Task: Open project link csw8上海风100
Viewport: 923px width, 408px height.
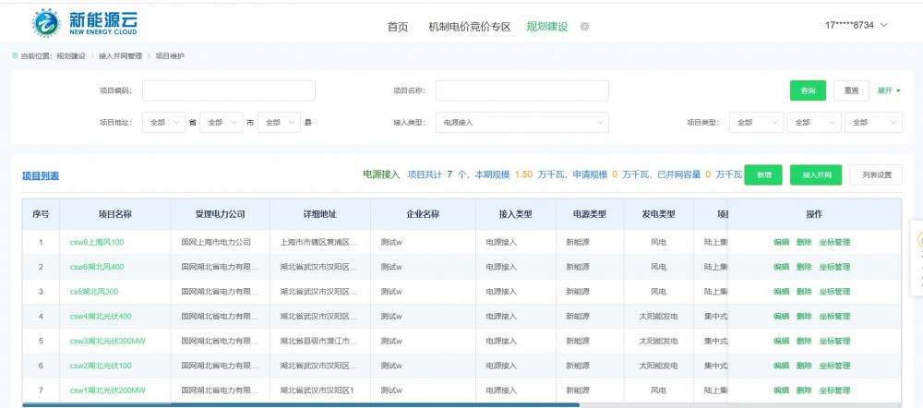Action: (97, 243)
